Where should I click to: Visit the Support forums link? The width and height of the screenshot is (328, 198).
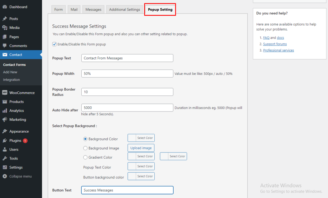pyautogui.click(x=275, y=44)
